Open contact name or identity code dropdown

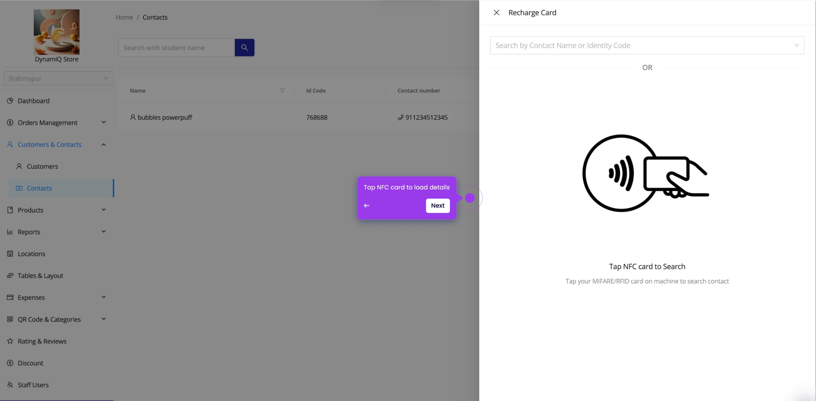[647, 45]
